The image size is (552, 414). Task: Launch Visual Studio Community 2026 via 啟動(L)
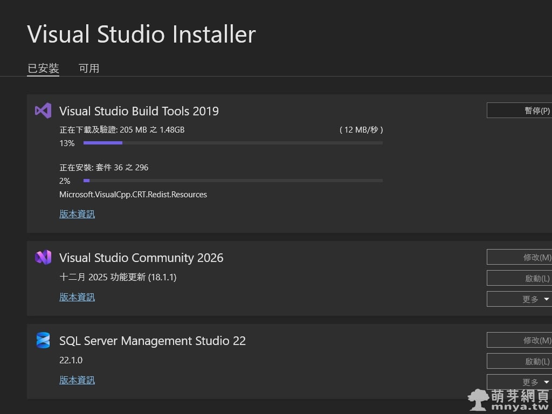point(519,278)
